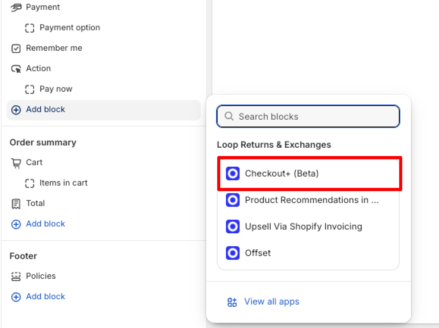Add block to Footer section

(45, 297)
